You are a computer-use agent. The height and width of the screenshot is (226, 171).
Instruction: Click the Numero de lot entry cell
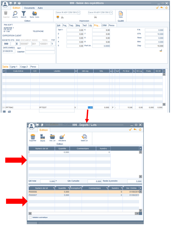tap(41, 152)
